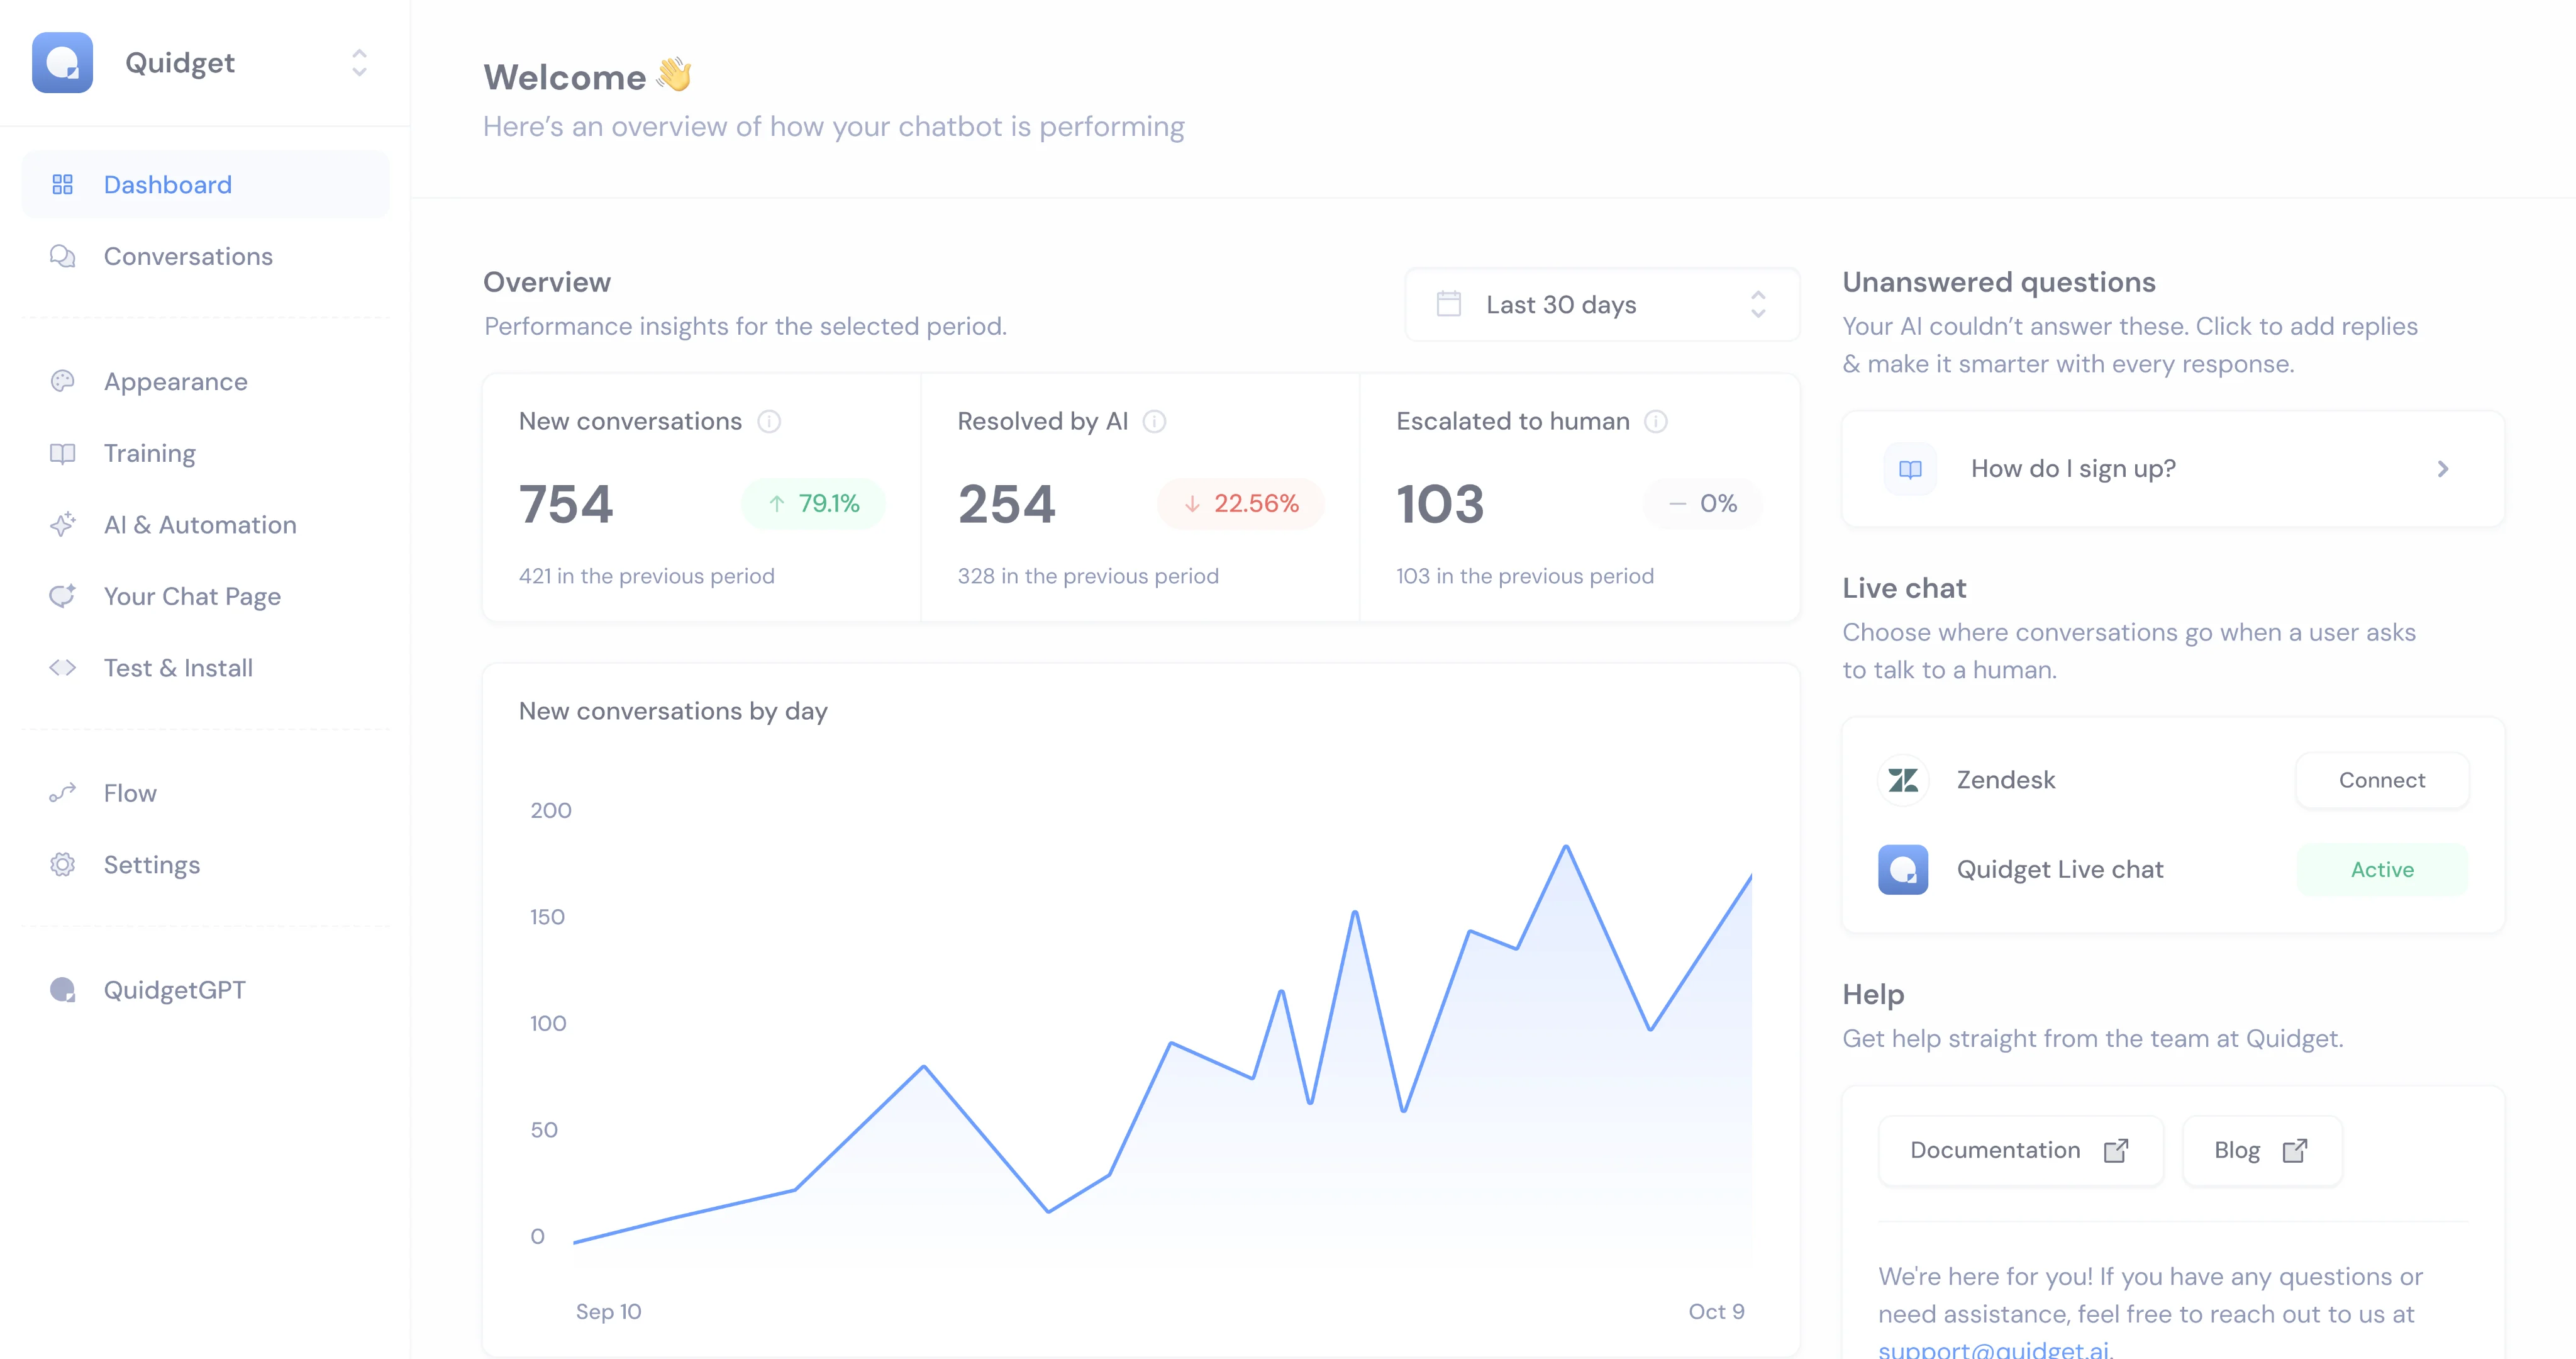Click the book icon beside sign up question
Viewport: 2576px width, 1359px height.
pos(1910,469)
